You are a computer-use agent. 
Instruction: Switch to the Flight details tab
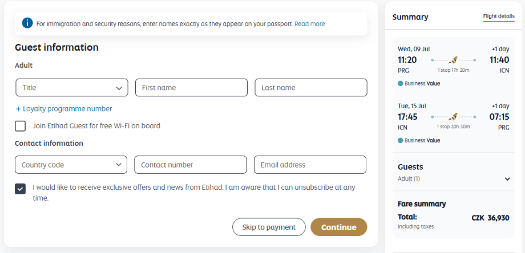pos(498,17)
